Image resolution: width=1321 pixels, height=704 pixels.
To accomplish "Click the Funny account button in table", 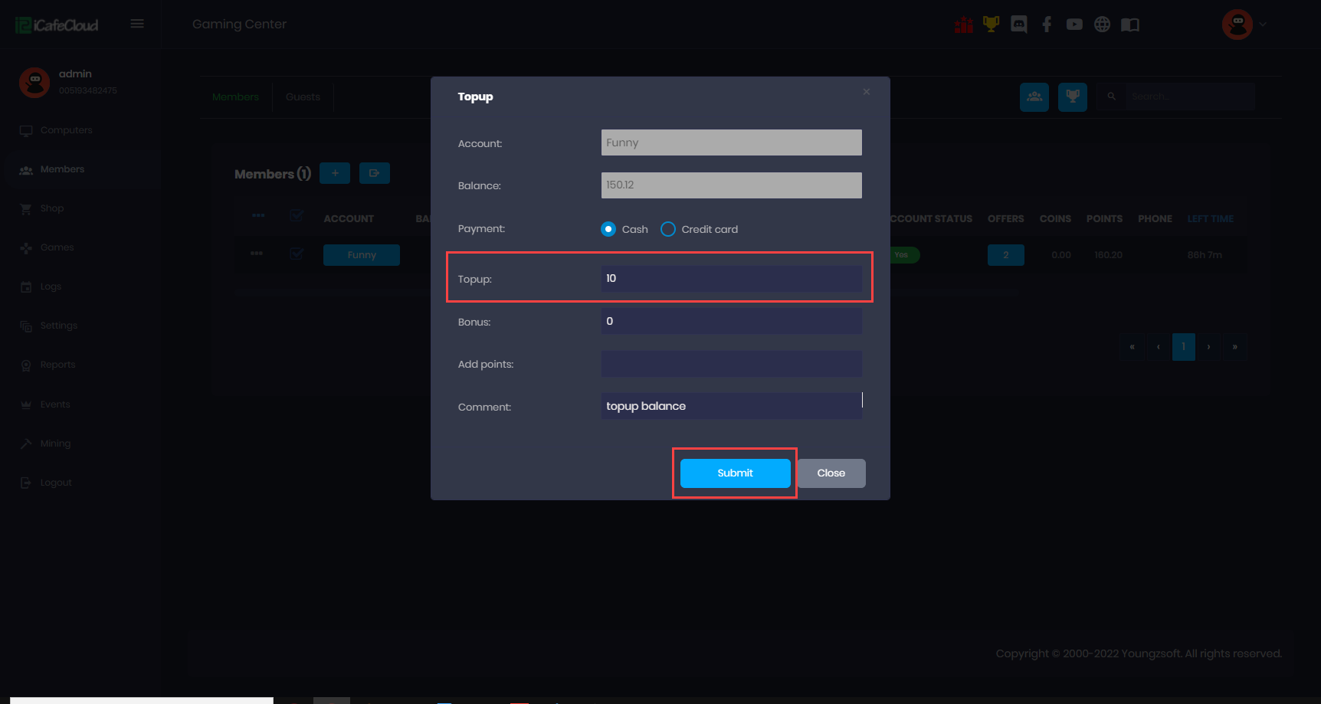I will pos(362,255).
